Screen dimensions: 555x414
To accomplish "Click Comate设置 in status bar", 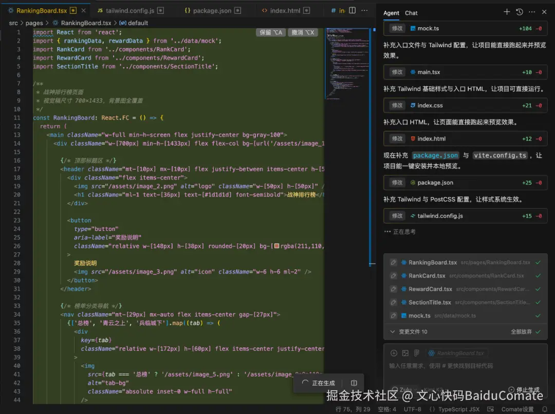I will (517, 409).
